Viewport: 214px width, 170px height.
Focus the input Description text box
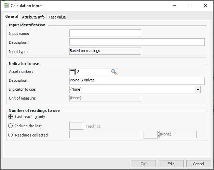point(137,42)
